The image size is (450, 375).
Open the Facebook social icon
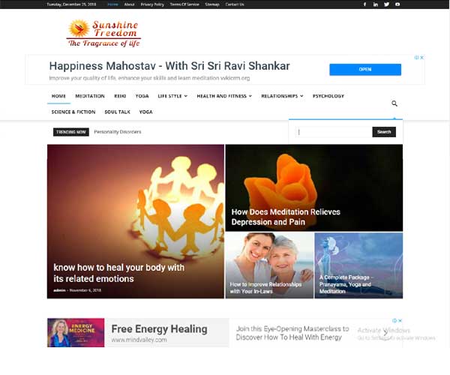(x=364, y=4)
